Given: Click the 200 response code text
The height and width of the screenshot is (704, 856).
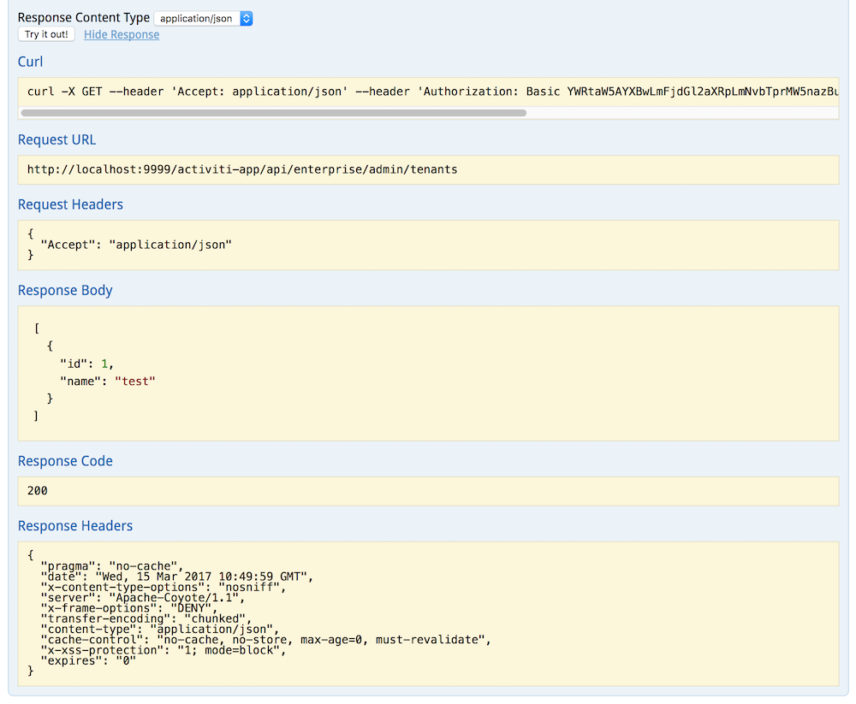Looking at the screenshot, I should 36,490.
